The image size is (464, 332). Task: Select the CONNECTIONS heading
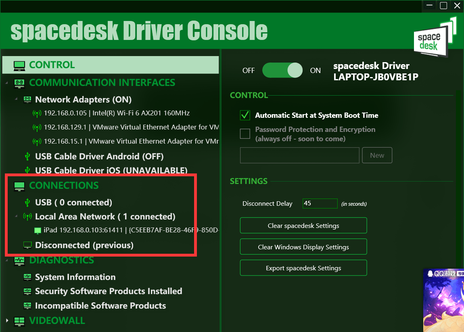pyautogui.click(x=64, y=186)
